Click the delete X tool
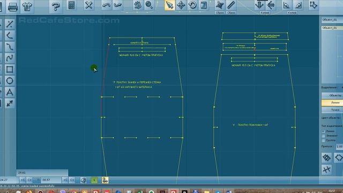 [x=88, y=5]
